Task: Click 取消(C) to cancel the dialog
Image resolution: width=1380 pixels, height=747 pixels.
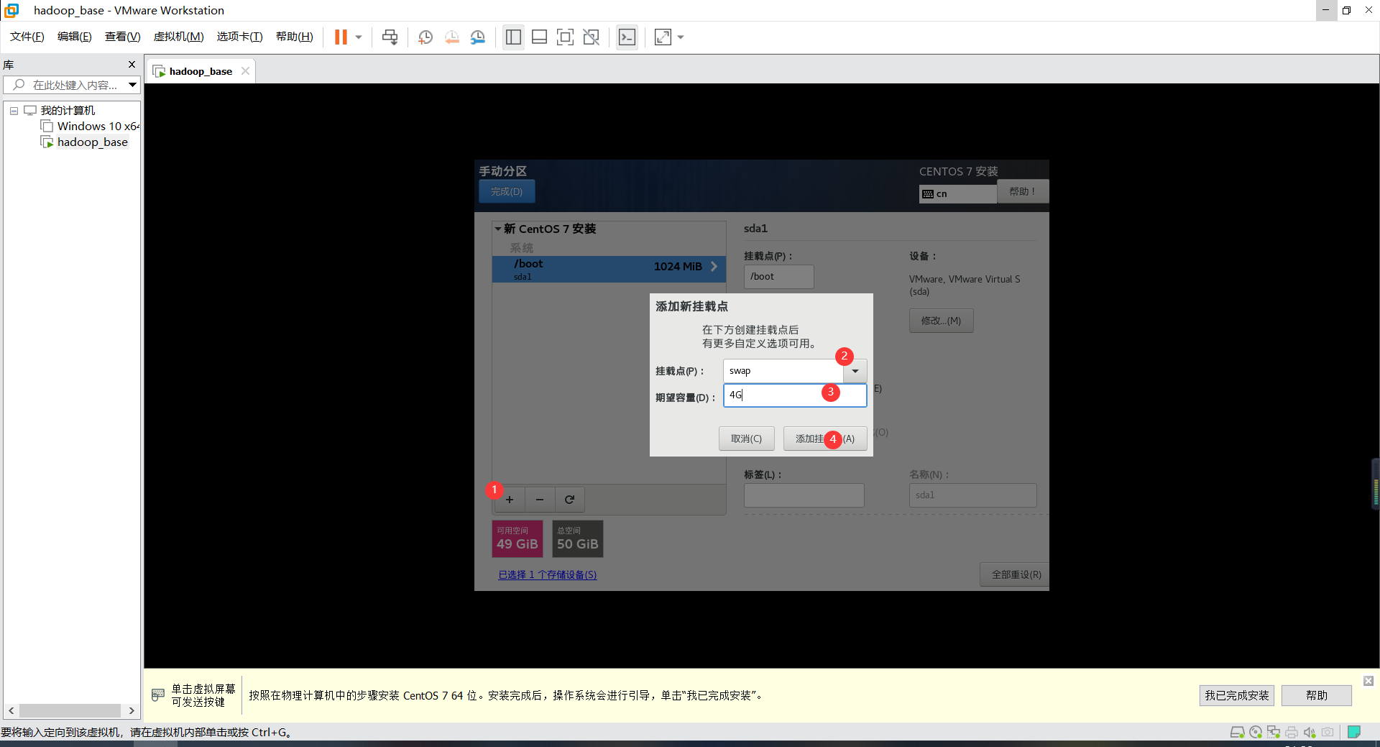Action: pyautogui.click(x=746, y=439)
